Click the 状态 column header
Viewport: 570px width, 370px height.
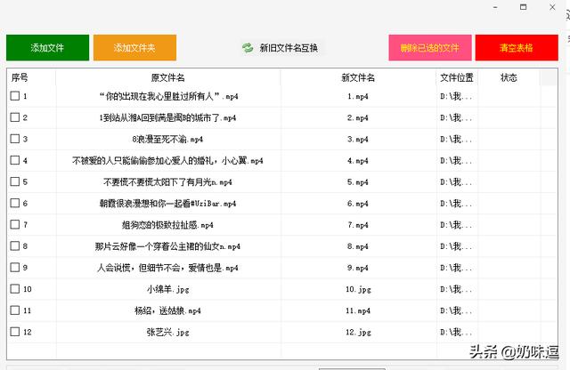click(509, 77)
